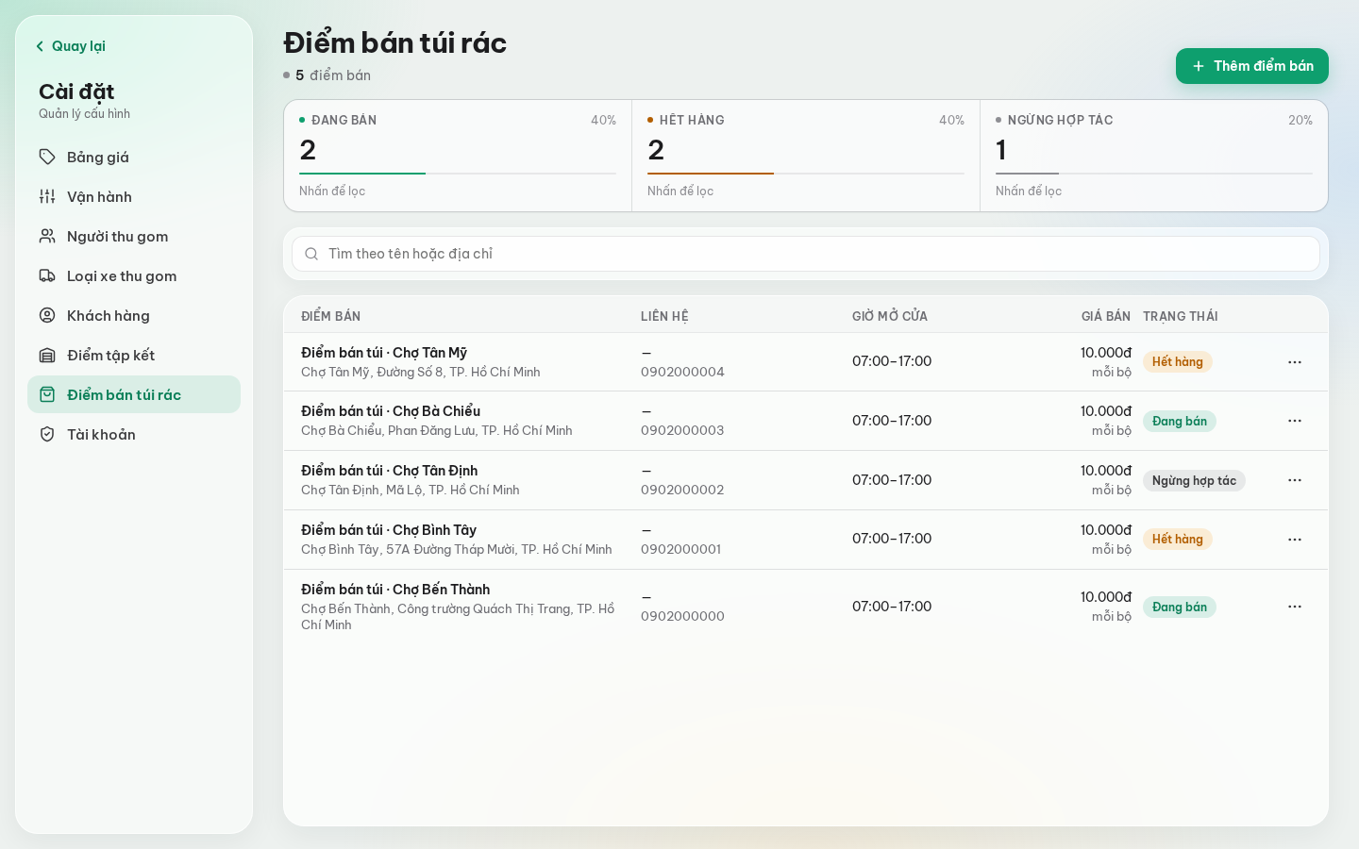This screenshot has width=1359, height=849.
Task: Click the Điểm tập kết sidebar label
Action: click(110, 356)
